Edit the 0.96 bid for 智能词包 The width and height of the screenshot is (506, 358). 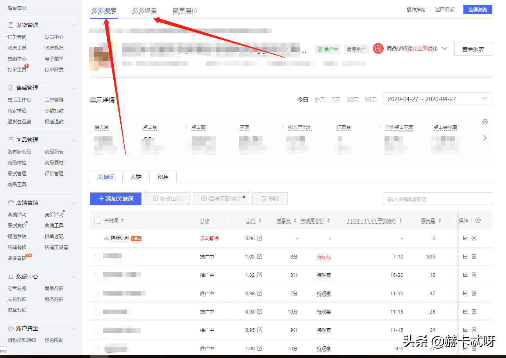coord(259,238)
